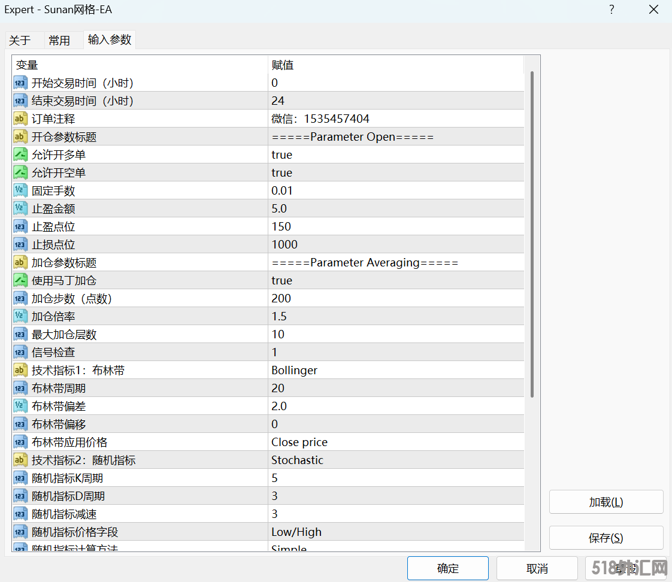Click the boolean icon beside 允许开多单
Image resolution: width=672 pixels, height=582 pixels.
pyautogui.click(x=20, y=154)
